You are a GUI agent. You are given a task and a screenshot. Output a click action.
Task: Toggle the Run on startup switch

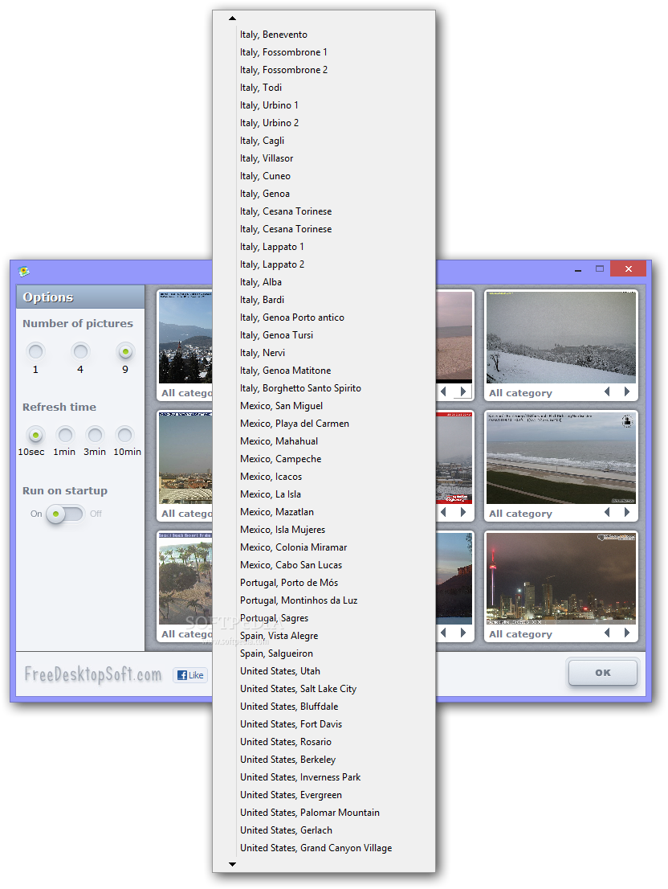pos(65,514)
